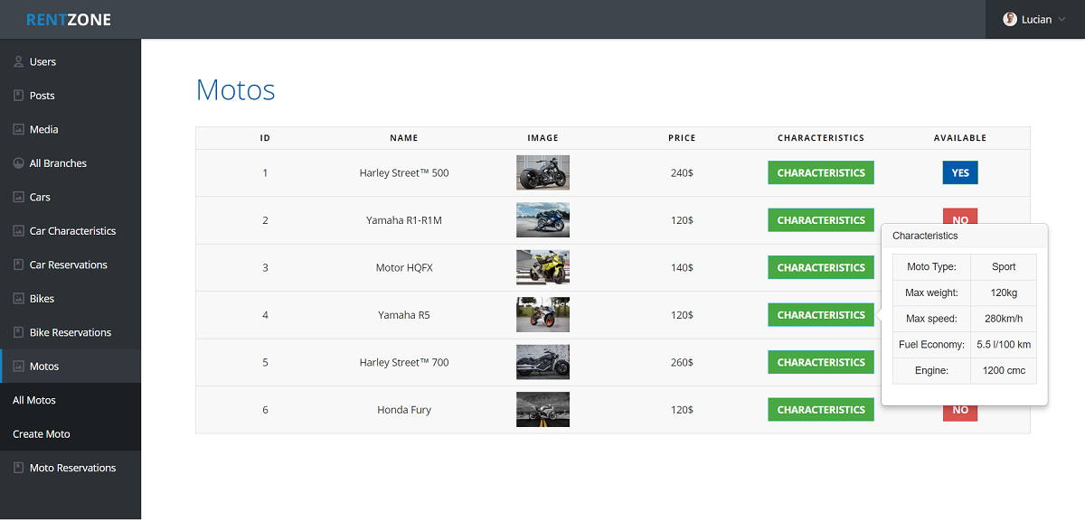Open the Motor HQFX thumbnail image
This screenshot has width=1085, height=520.
[542, 268]
